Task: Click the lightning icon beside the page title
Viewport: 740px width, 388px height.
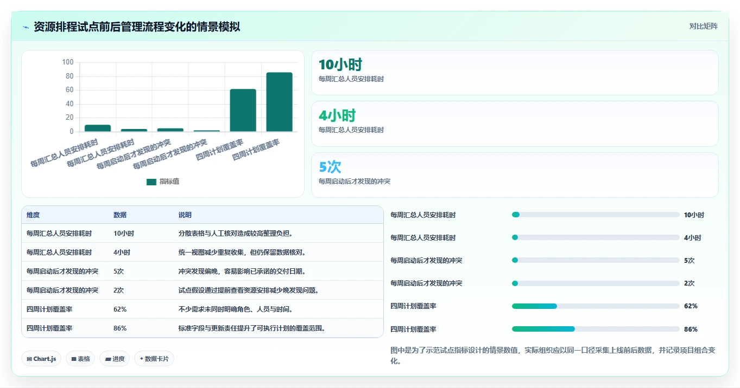Action: (26, 27)
